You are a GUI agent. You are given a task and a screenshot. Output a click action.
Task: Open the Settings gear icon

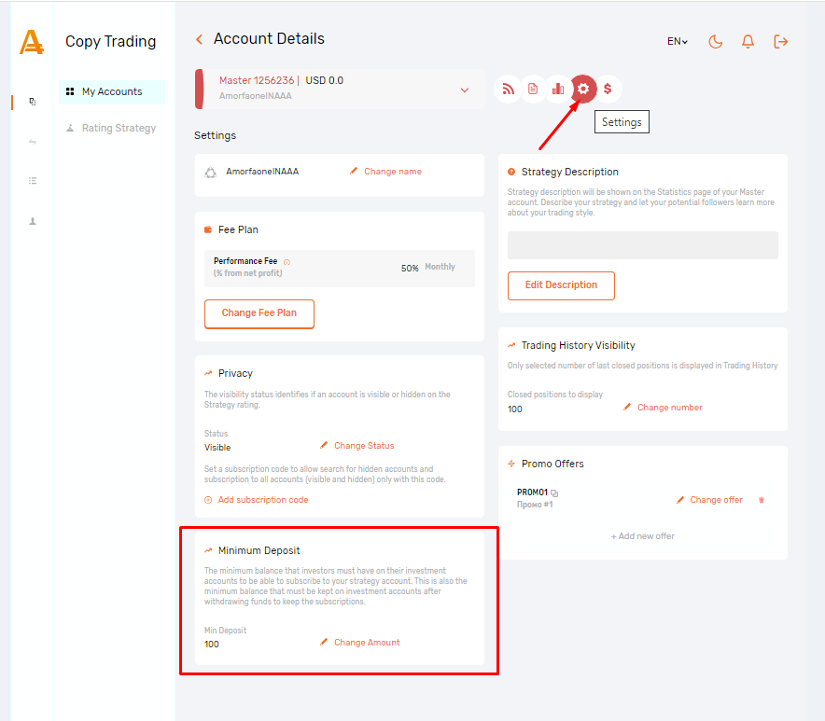583,89
